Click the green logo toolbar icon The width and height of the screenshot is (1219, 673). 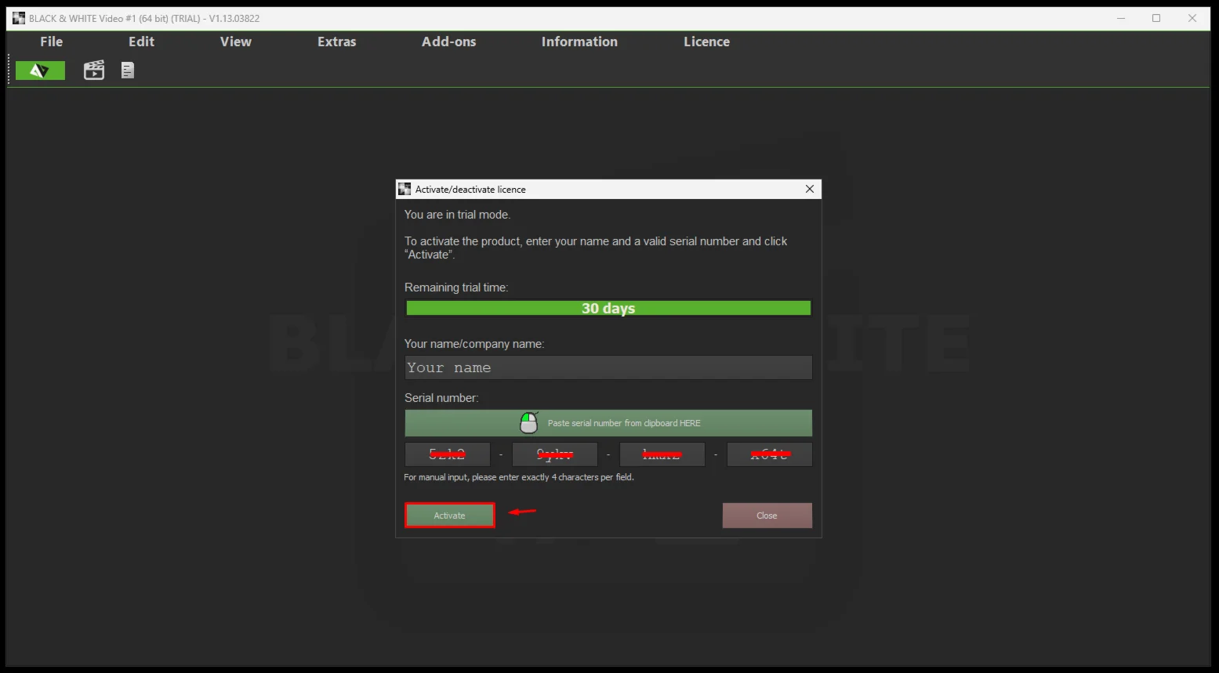pyautogui.click(x=40, y=71)
